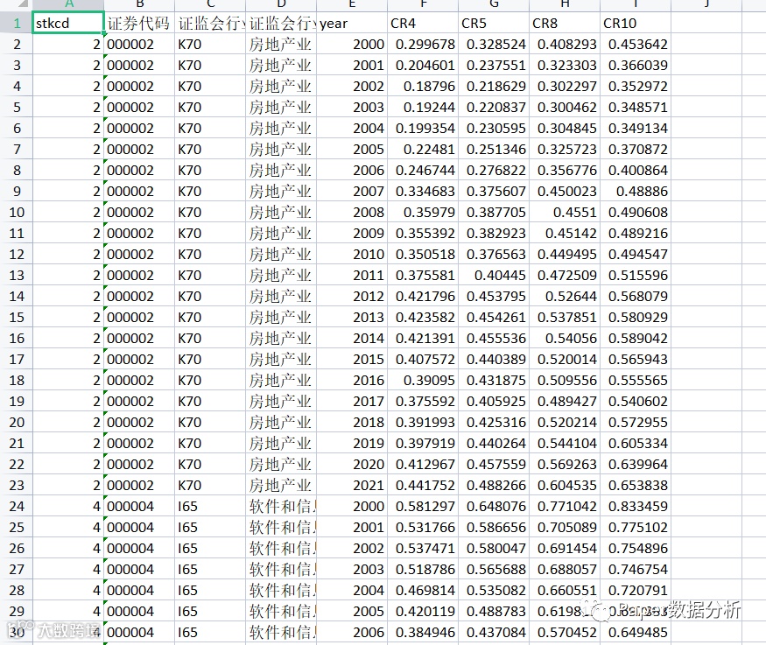Select the CR4 header cell
Image resolution: width=766 pixels, height=645 pixels.
pyautogui.click(x=423, y=23)
